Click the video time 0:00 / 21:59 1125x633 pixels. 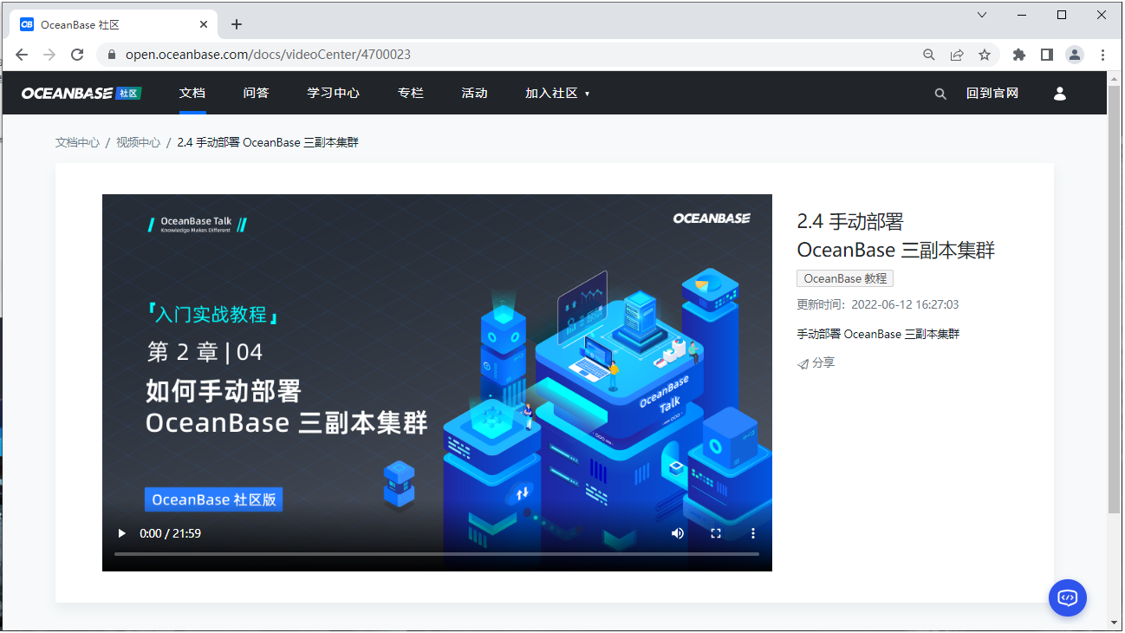(x=171, y=533)
